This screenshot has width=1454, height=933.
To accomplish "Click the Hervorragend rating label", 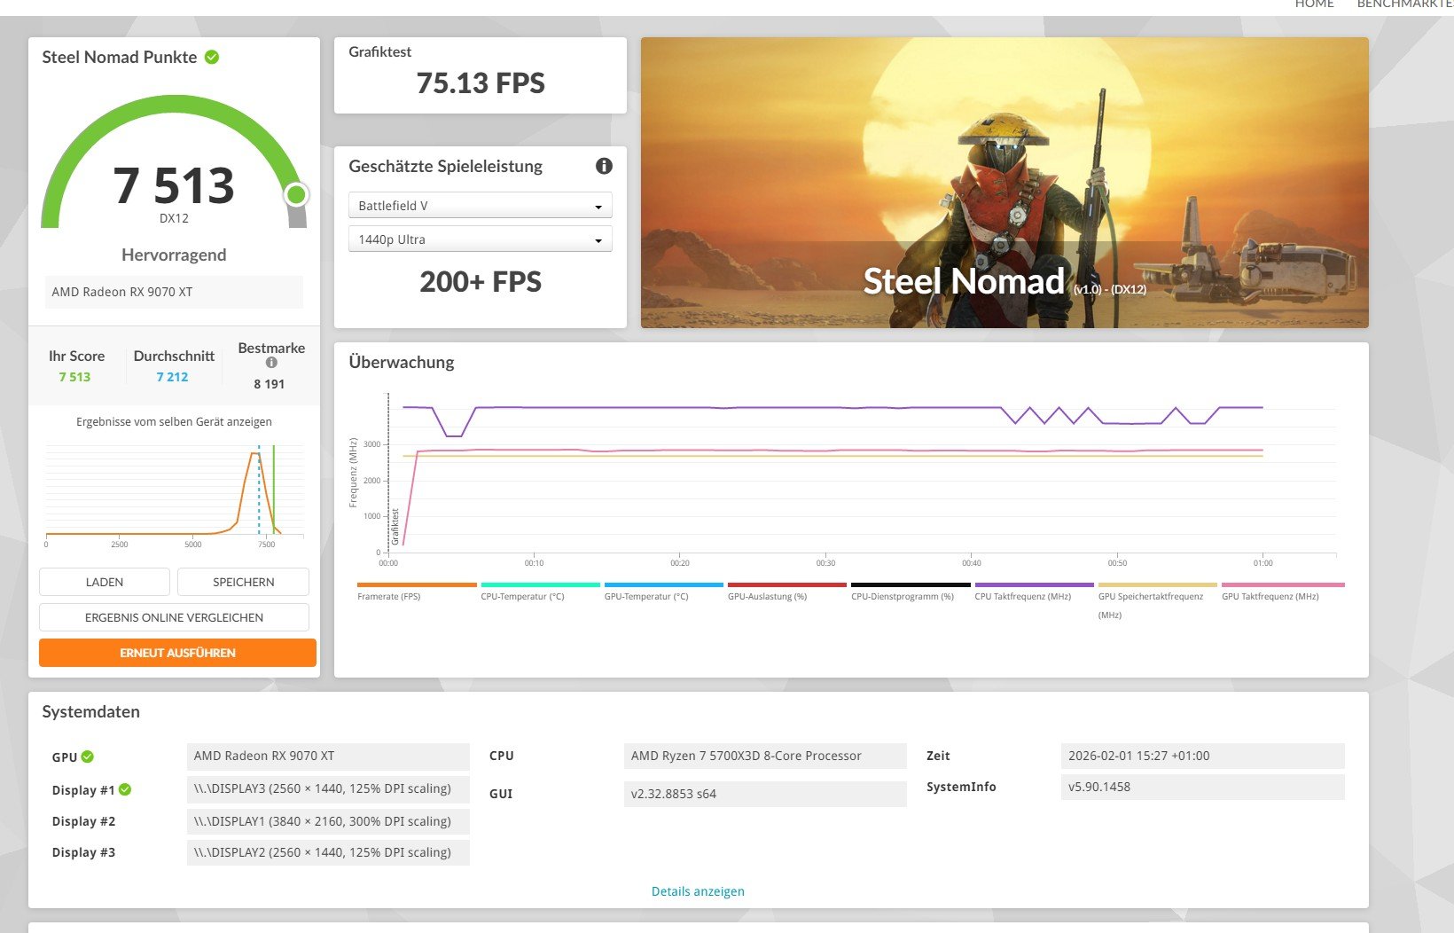I will [174, 255].
